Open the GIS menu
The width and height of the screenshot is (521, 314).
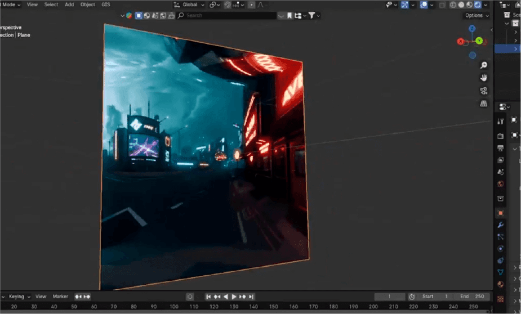pyautogui.click(x=106, y=5)
